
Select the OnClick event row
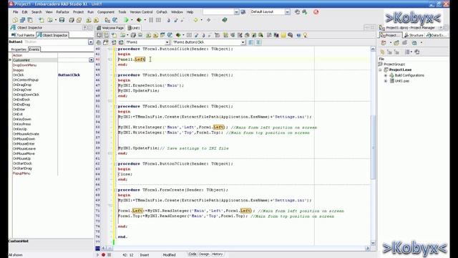pyautogui.click(x=34, y=75)
